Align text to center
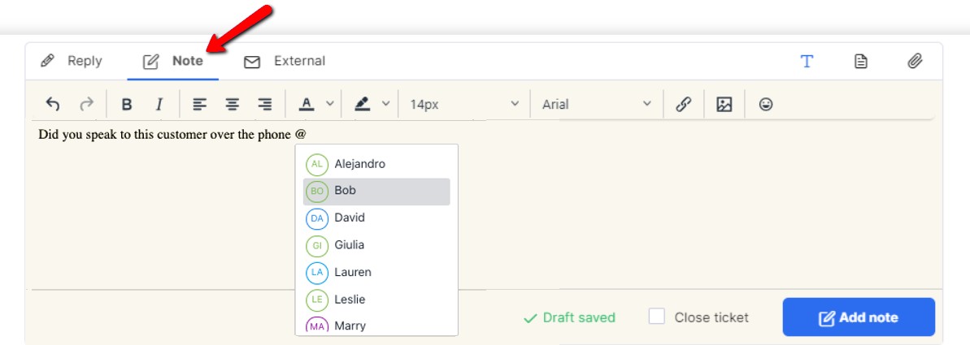970x345 pixels. point(232,104)
